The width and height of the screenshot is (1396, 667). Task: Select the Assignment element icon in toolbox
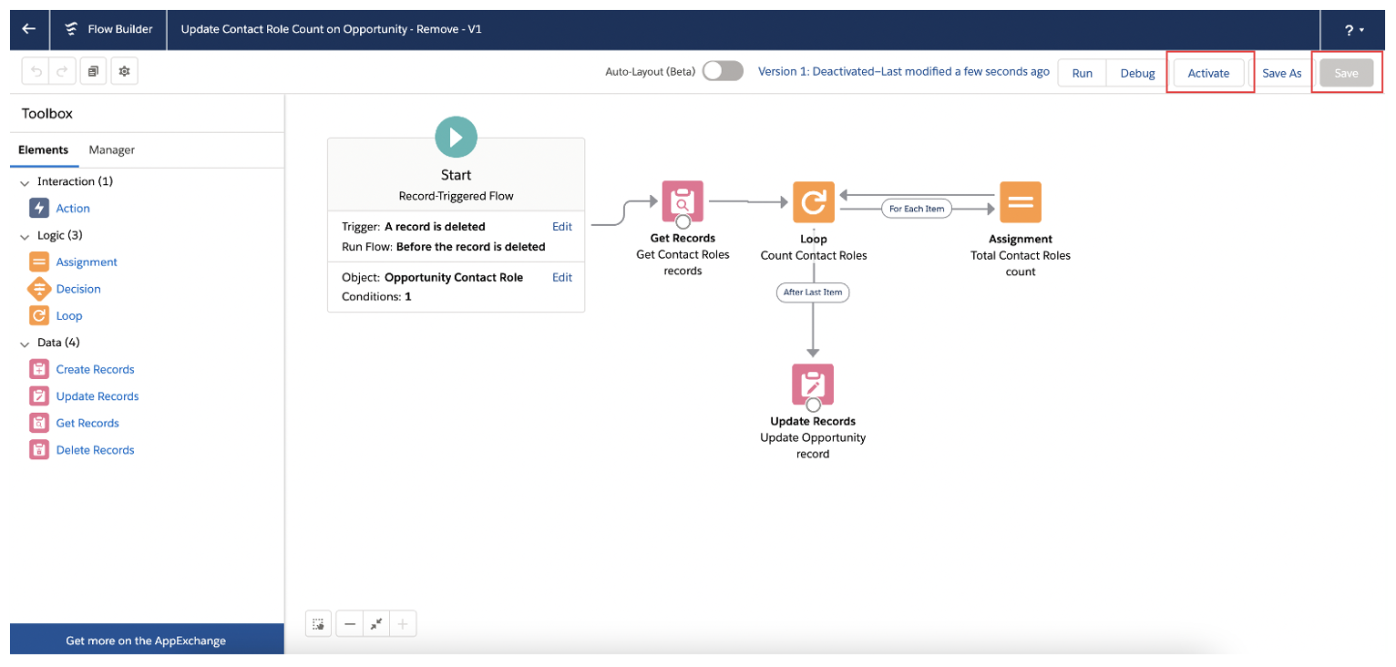pos(39,262)
